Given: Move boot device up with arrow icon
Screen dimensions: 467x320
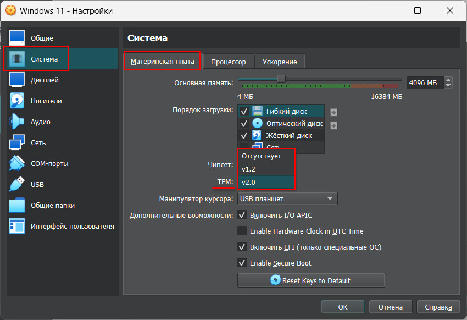Looking at the screenshot, I should pos(333,112).
